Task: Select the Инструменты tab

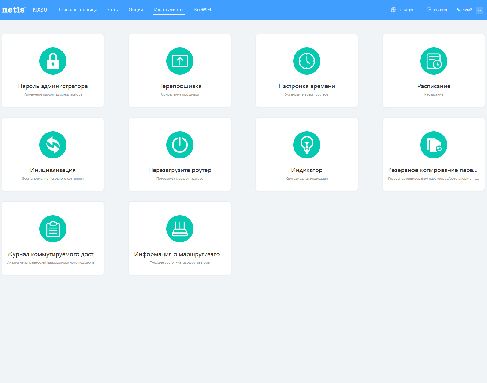Action: (x=169, y=10)
